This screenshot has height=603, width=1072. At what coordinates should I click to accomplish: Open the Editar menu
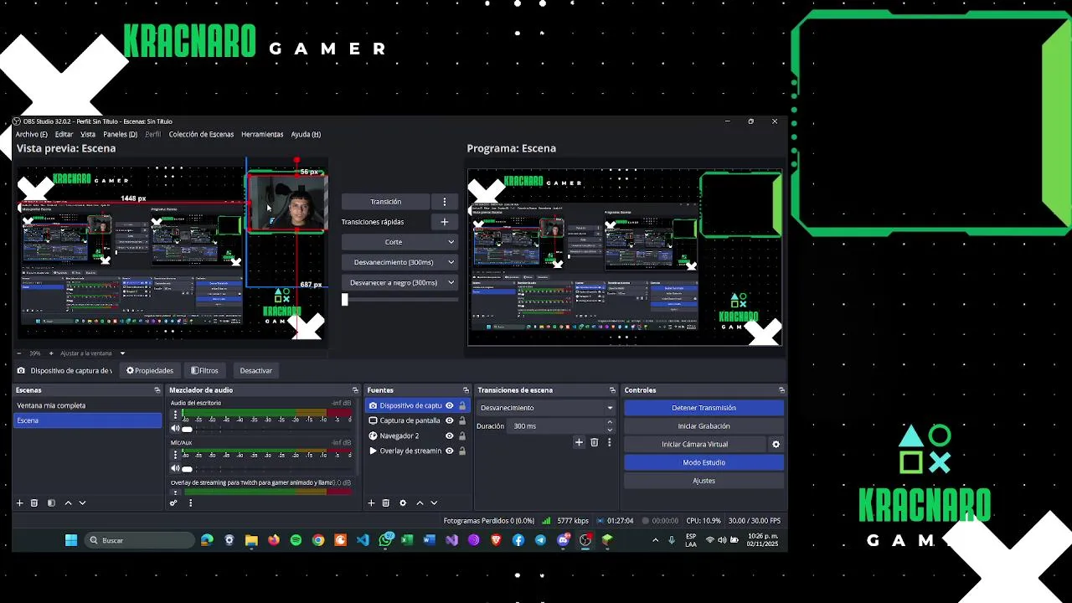point(64,134)
